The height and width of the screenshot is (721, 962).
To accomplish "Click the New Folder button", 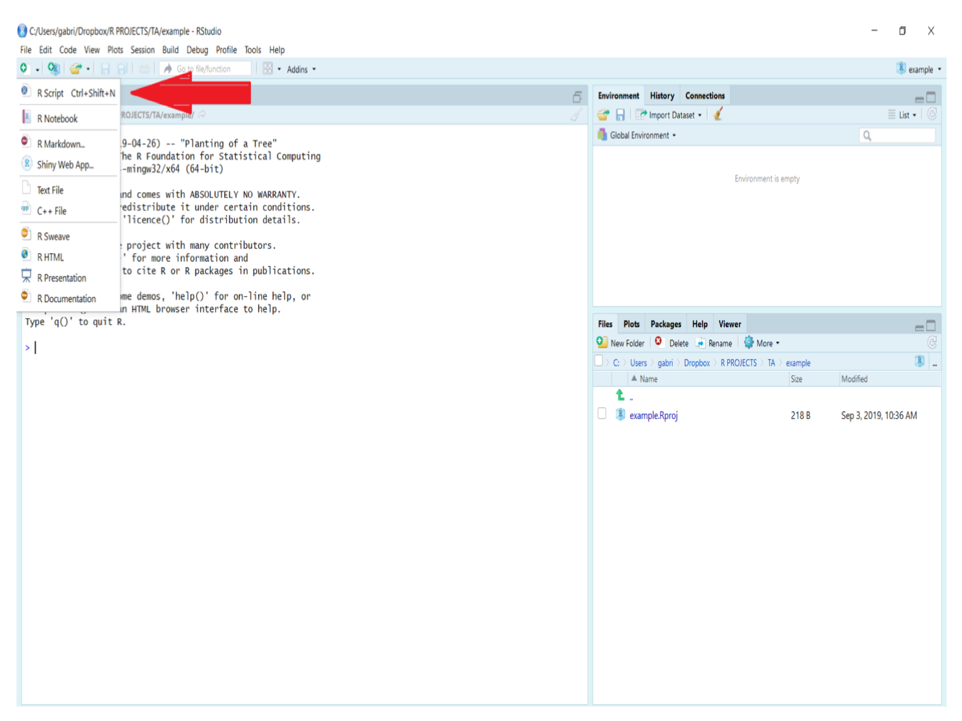I will [621, 343].
